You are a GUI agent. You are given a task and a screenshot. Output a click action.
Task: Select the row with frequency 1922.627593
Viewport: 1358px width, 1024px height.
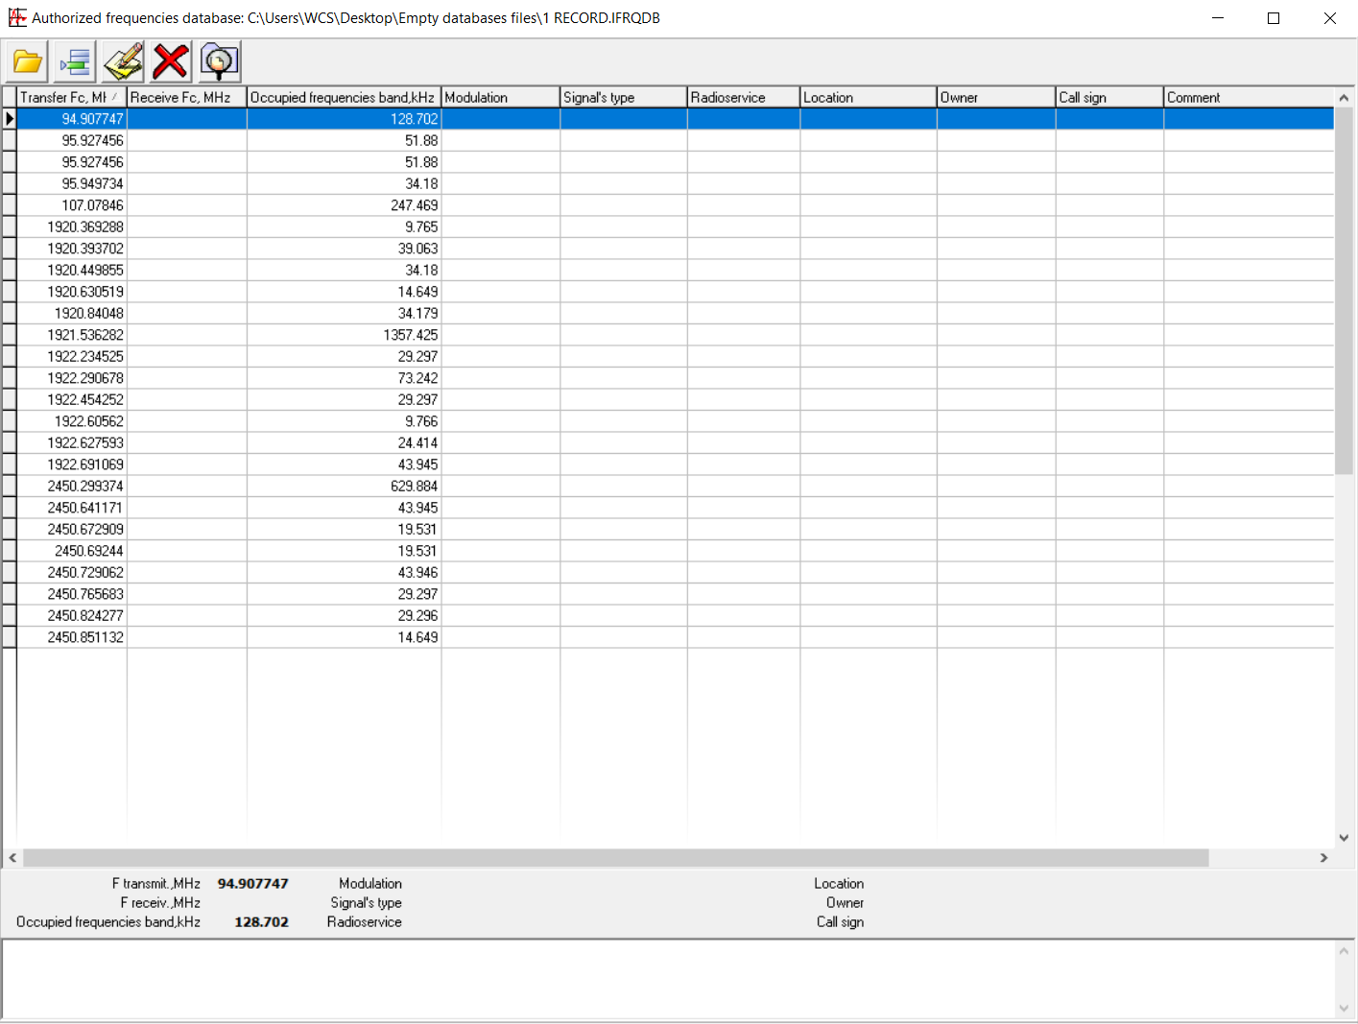[675, 442]
